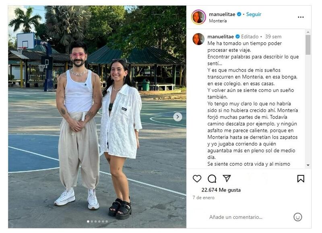This screenshot has width=322, height=233.
Task: Click the commenter avatar beside caption
Action: tap(198, 39)
